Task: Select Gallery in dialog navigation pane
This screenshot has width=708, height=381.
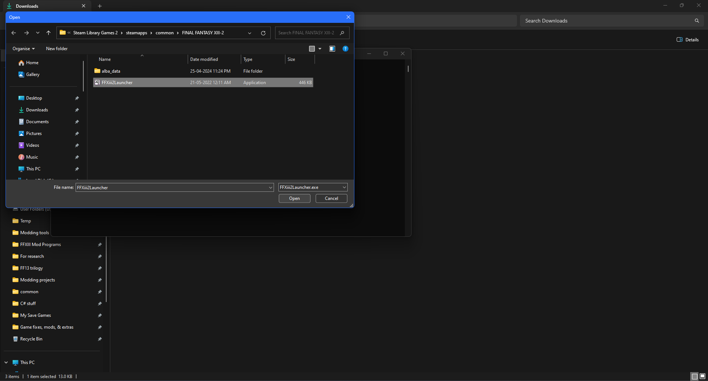Action: coord(29,75)
